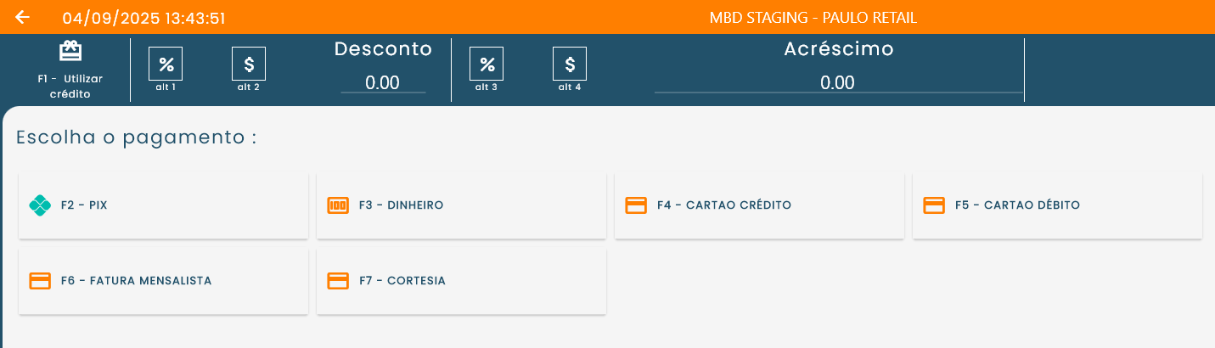This screenshot has width=1215, height=348.
Task: Select percent discount icon labeled alt 1
Action: (166, 63)
